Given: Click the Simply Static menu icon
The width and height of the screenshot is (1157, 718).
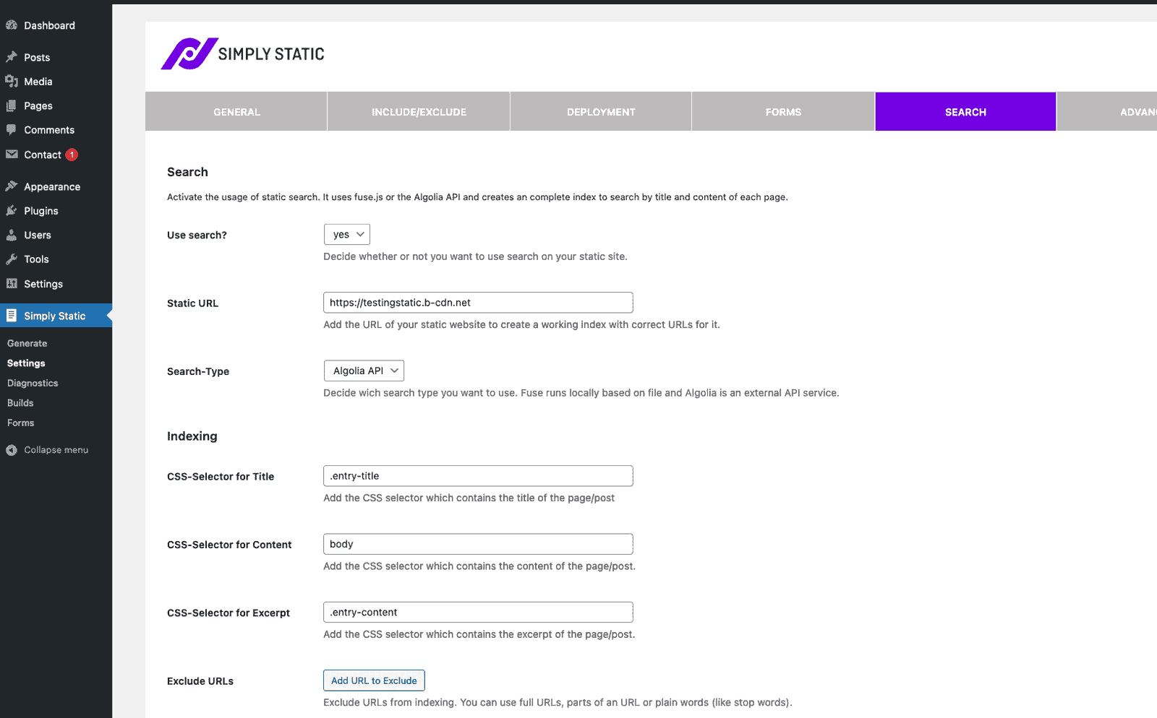Looking at the screenshot, I should 12,315.
